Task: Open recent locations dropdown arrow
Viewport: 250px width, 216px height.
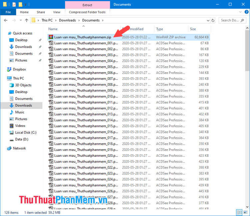Action: 21,20
